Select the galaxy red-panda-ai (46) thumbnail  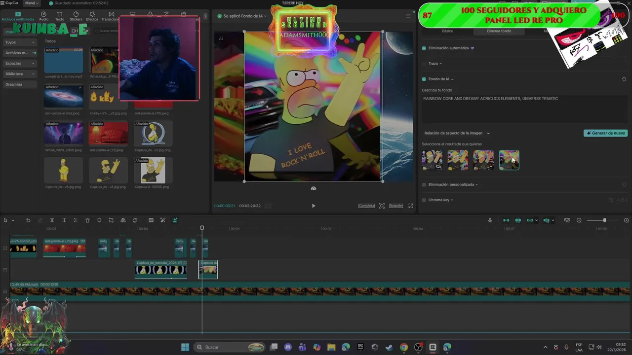[64, 97]
